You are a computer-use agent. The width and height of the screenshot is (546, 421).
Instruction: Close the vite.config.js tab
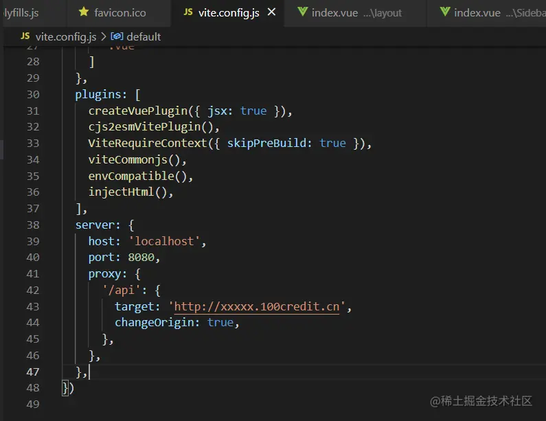(271, 12)
